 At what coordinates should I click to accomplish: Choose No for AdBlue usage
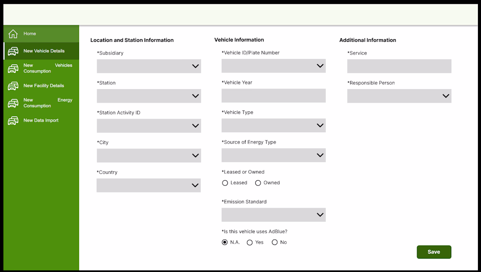click(275, 242)
